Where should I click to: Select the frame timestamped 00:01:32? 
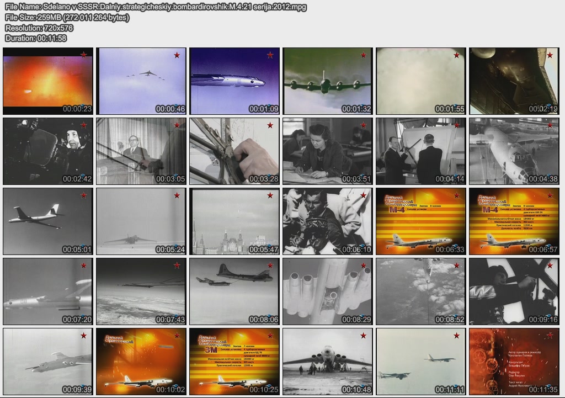(328, 81)
